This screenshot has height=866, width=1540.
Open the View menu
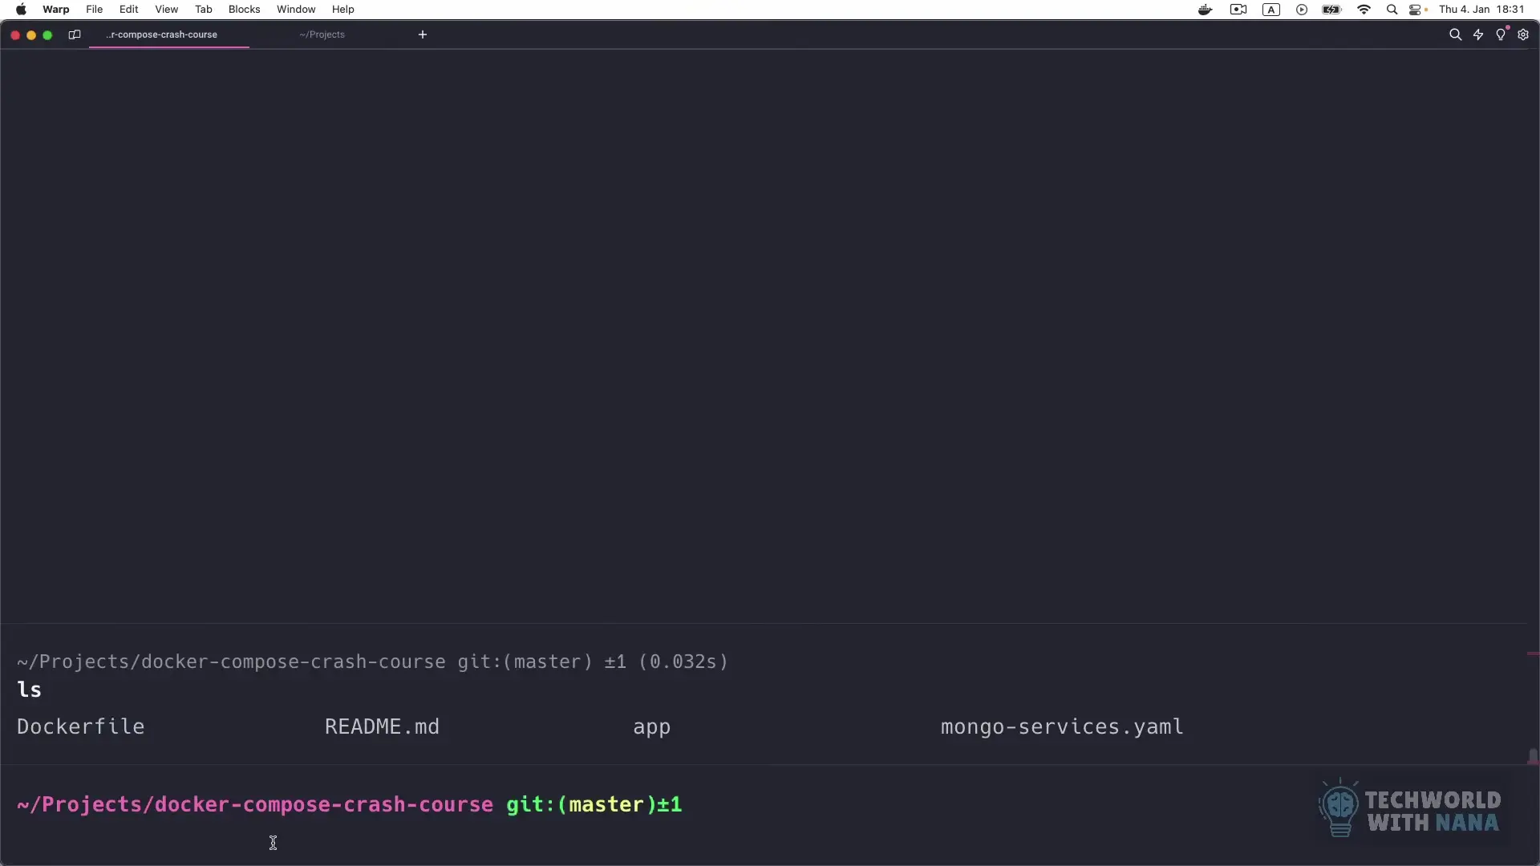tap(167, 10)
